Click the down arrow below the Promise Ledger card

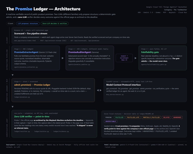pos(13,107)
